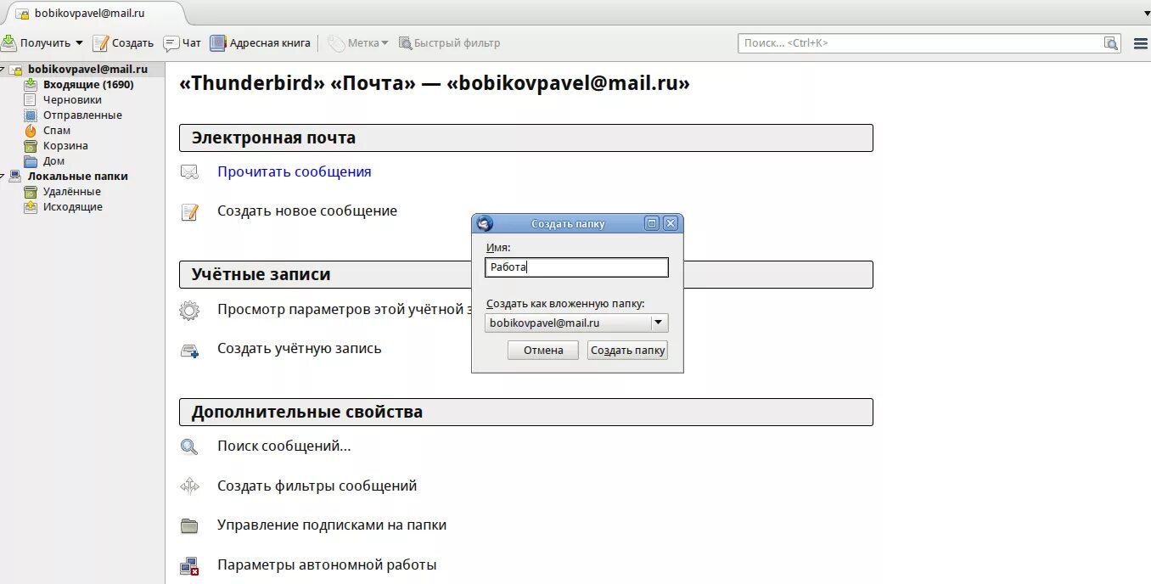This screenshot has width=1151, height=584.
Task: Click Создать новое сообщение link
Action: (307, 211)
